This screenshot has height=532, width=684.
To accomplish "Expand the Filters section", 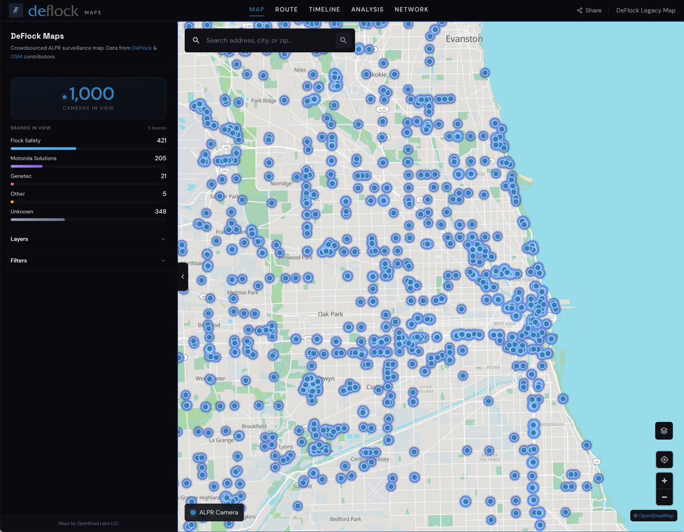I will 88,261.
